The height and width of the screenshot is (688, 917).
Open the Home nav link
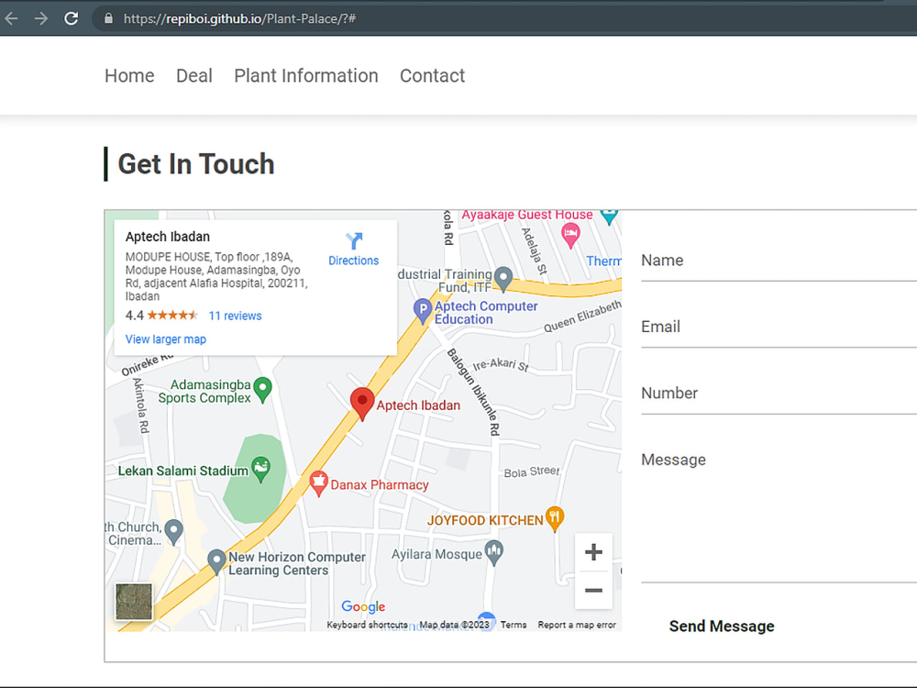(129, 75)
